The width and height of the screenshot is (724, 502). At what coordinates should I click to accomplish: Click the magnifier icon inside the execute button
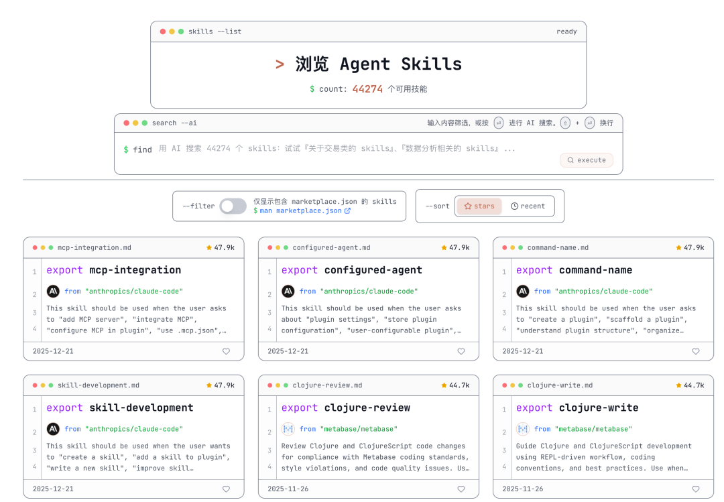click(x=570, y=160)
